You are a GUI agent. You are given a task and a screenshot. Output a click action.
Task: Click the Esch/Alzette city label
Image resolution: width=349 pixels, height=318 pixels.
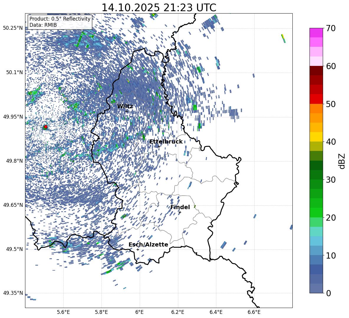(x=148, y=244)
